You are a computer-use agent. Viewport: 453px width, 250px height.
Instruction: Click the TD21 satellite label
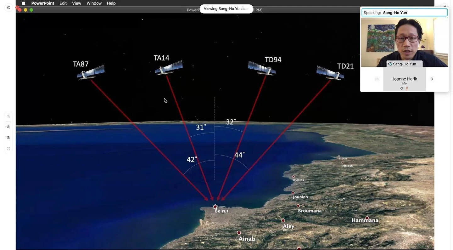pyautogui.click(x=345, y=66)
